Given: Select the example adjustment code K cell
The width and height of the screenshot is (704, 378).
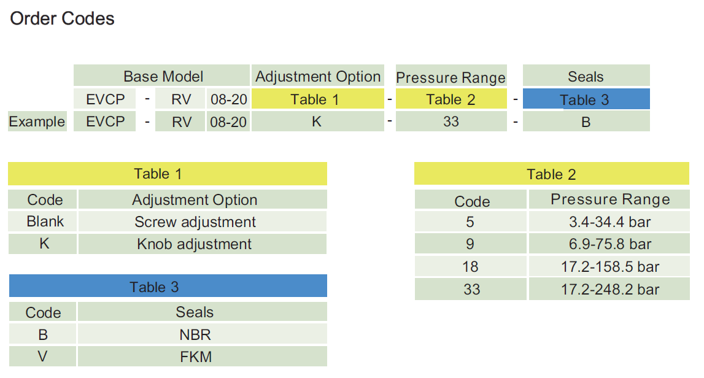Looking at the screenshot, I should click(x=317, y=121).
